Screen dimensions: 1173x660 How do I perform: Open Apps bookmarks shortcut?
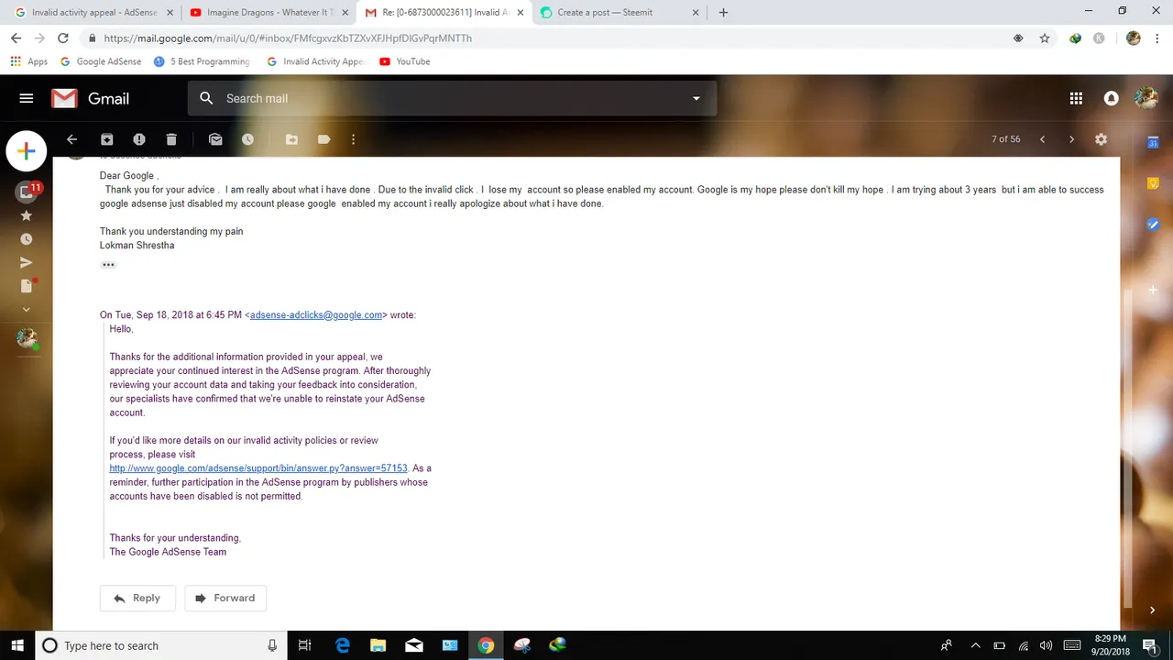click(x=29, y=61)
